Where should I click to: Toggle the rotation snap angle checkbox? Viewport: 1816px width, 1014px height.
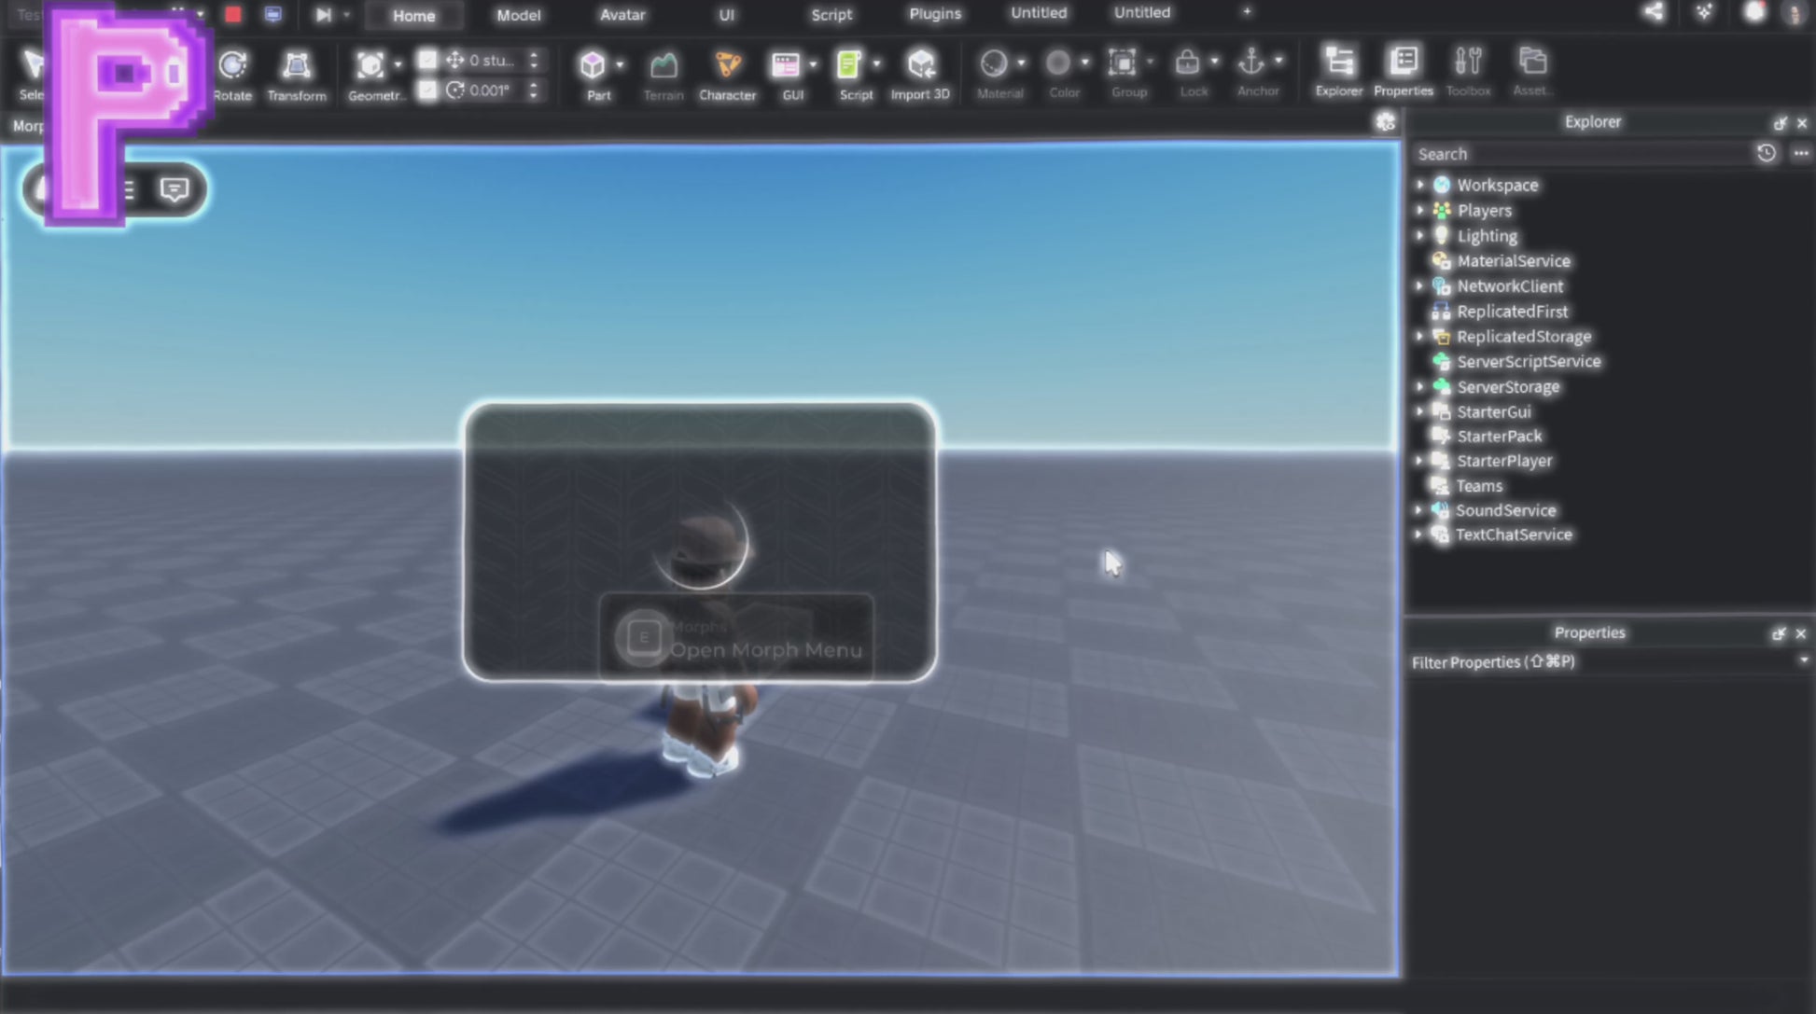point(427,90)
